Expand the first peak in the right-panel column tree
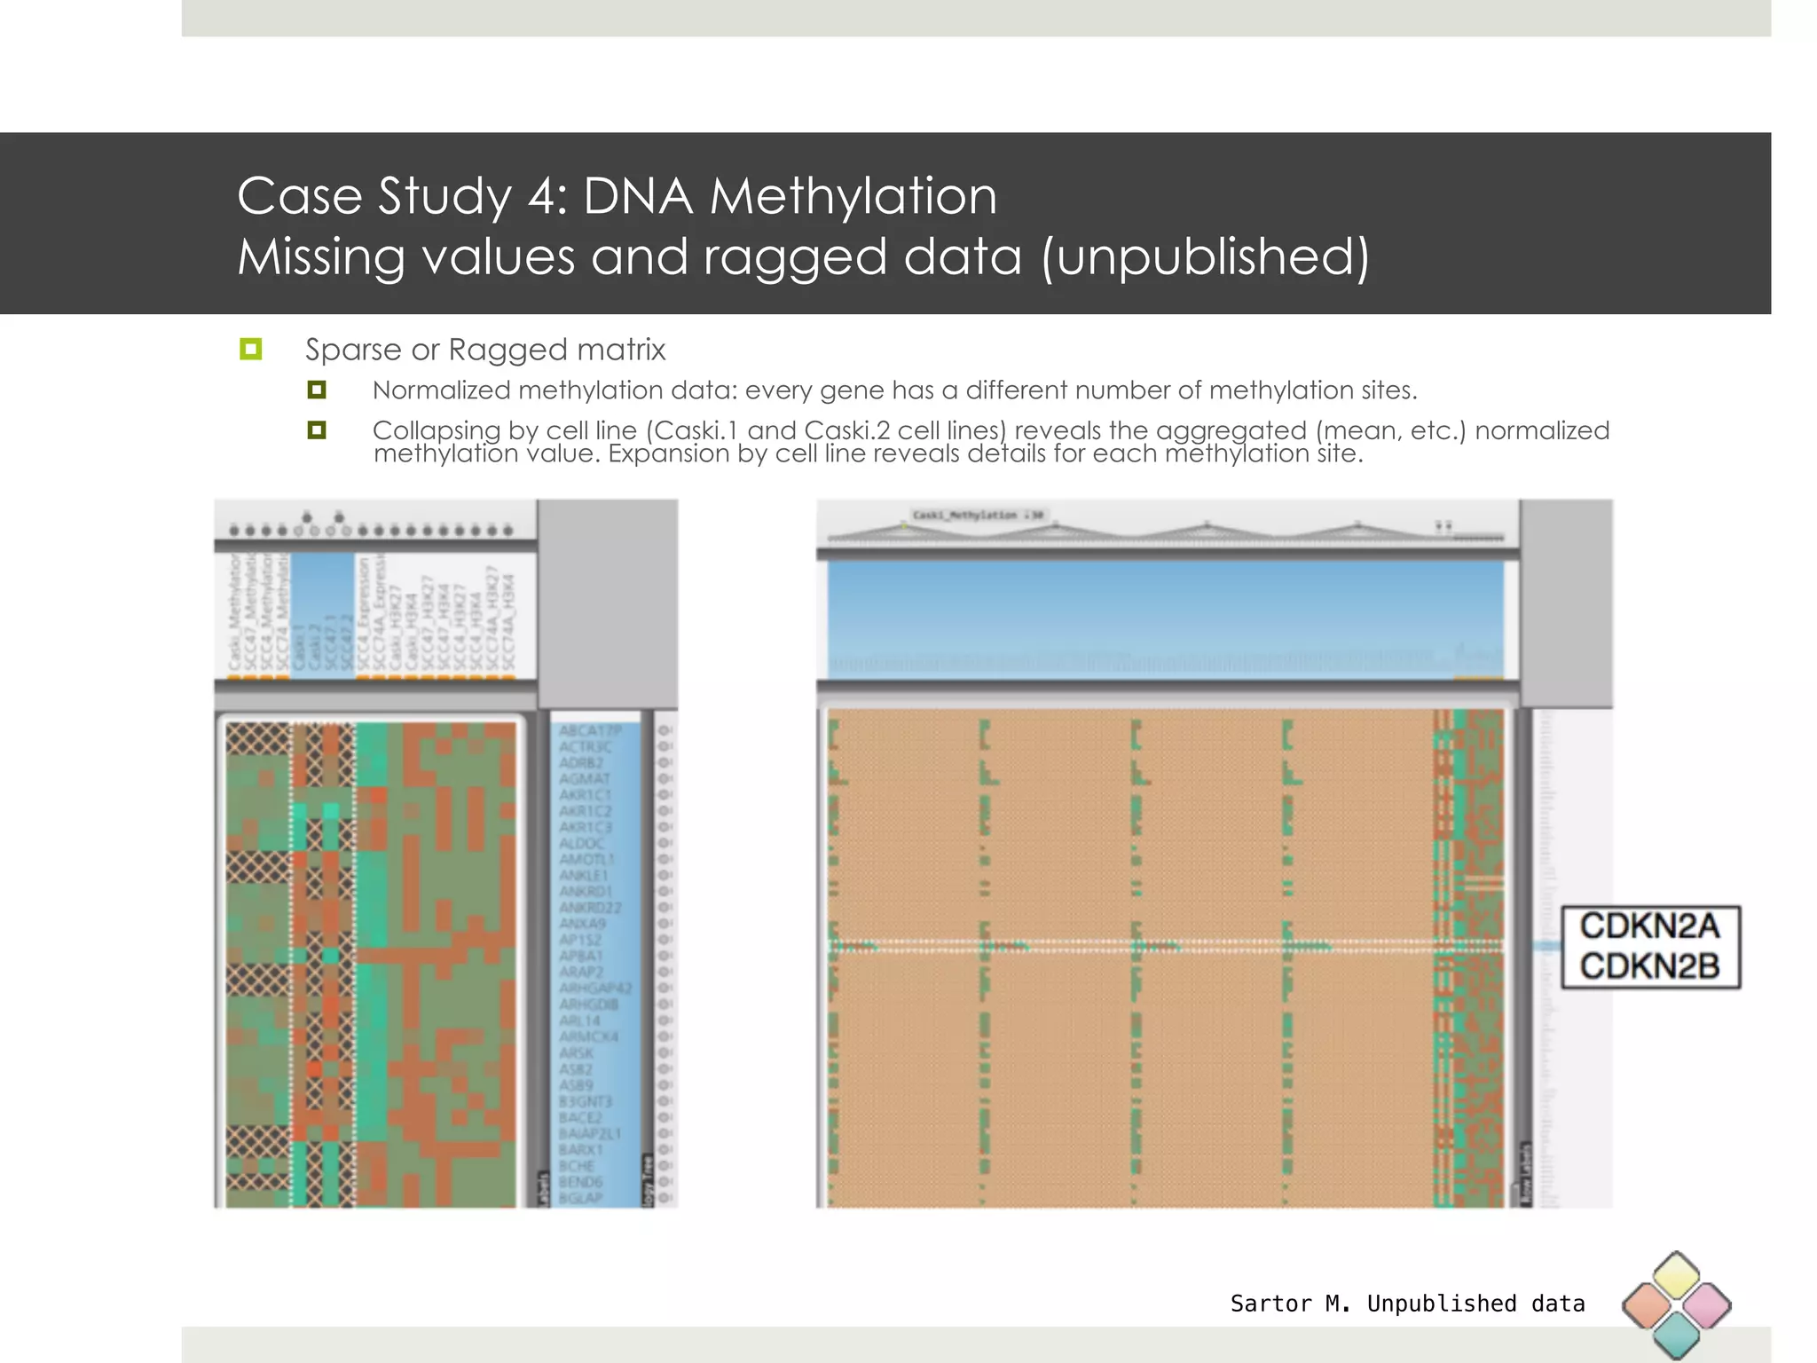Image resolution: width=1817 pixels, height=1363 pixels. coord(904,526)
